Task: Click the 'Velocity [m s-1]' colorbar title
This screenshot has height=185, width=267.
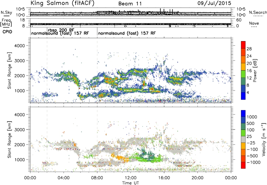Action: coord(264,139)
